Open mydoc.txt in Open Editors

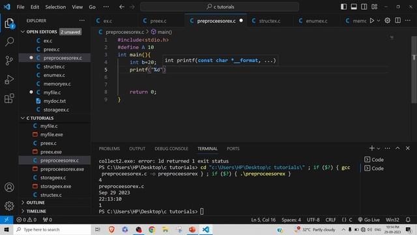click(55, 101)
